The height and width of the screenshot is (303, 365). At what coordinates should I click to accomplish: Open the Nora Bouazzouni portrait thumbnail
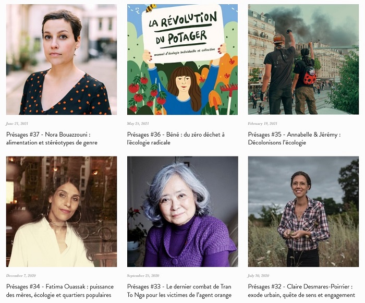pos(62,59)
